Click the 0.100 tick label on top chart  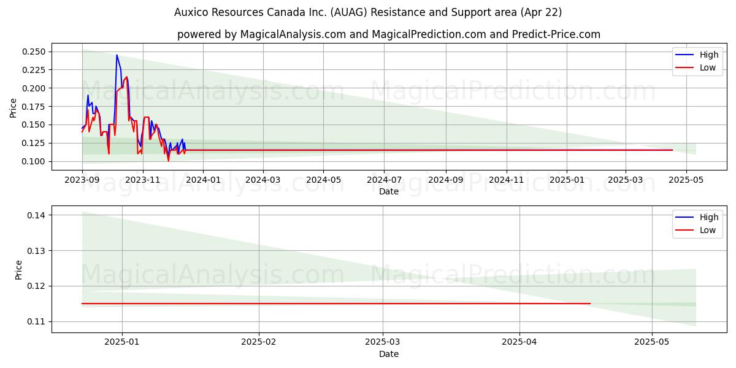pyautogui.click(x=34, y=161)
